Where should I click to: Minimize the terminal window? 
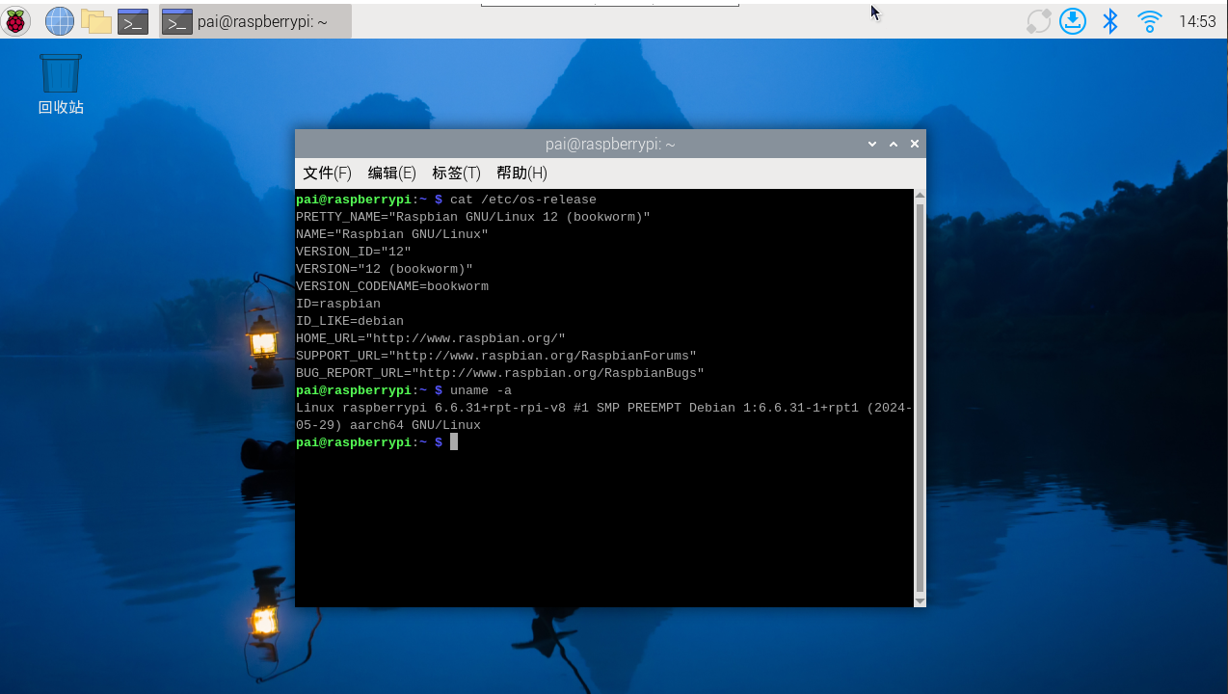click(872, 144)
